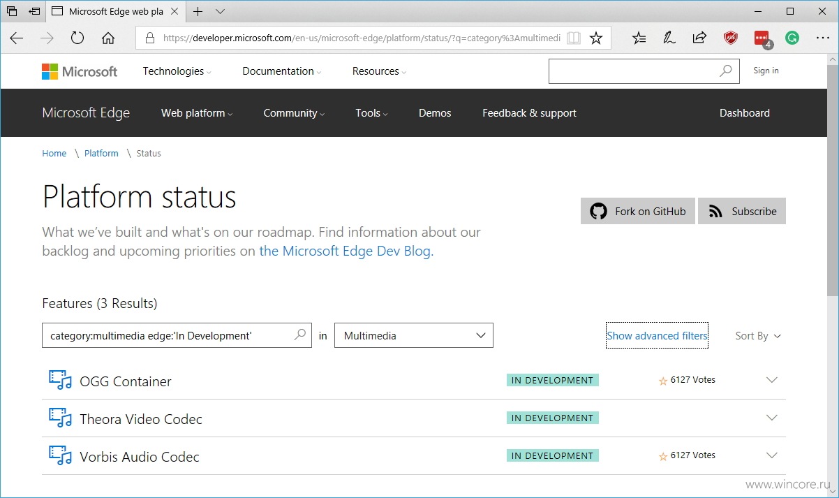Focus the site search box

[634, 71]
